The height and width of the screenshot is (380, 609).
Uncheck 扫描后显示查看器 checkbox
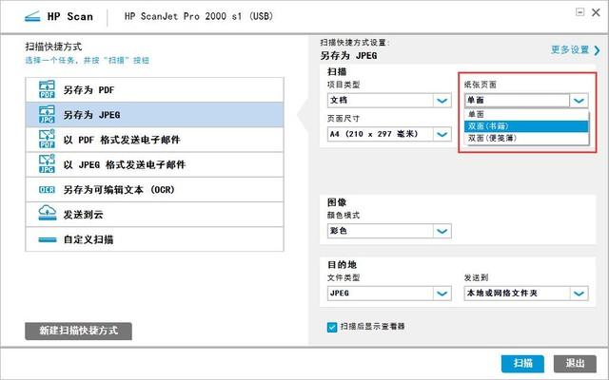point(332,327)
